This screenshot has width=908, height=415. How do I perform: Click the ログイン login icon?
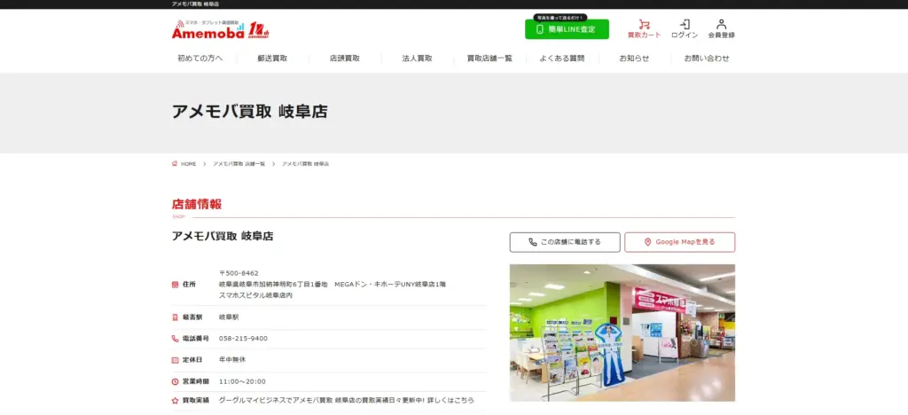tap(685, 25)
